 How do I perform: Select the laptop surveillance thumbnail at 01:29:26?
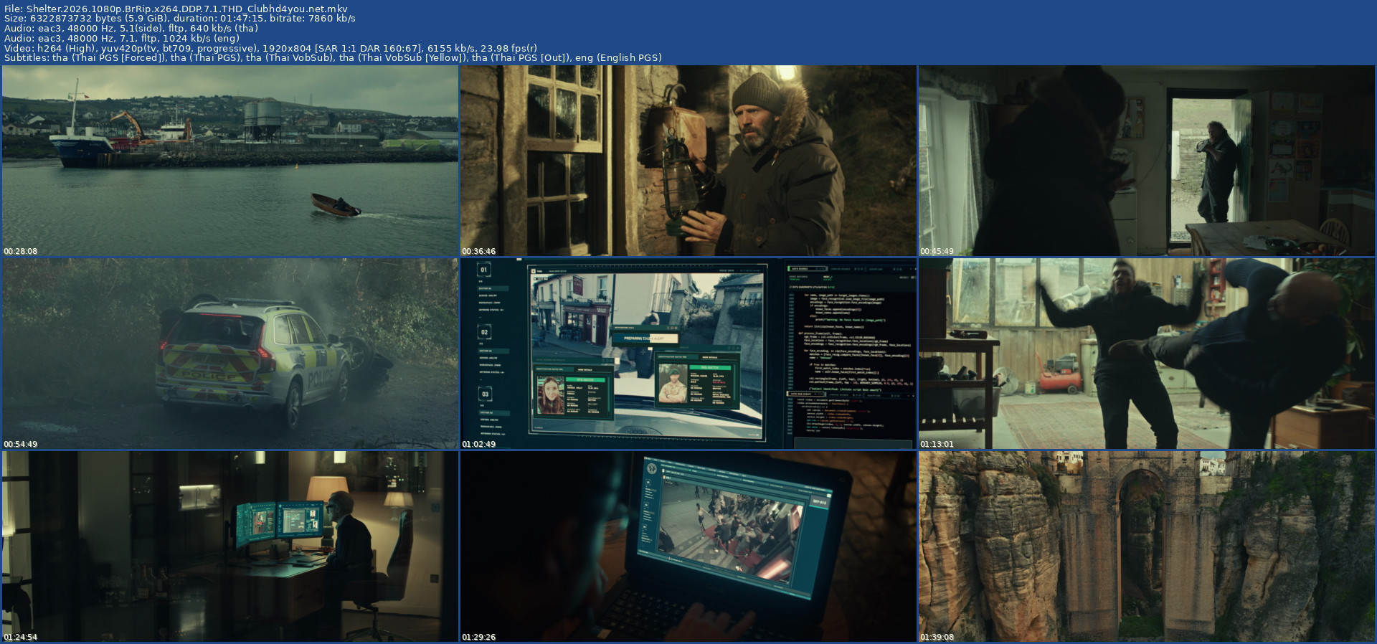pos(688,546)
